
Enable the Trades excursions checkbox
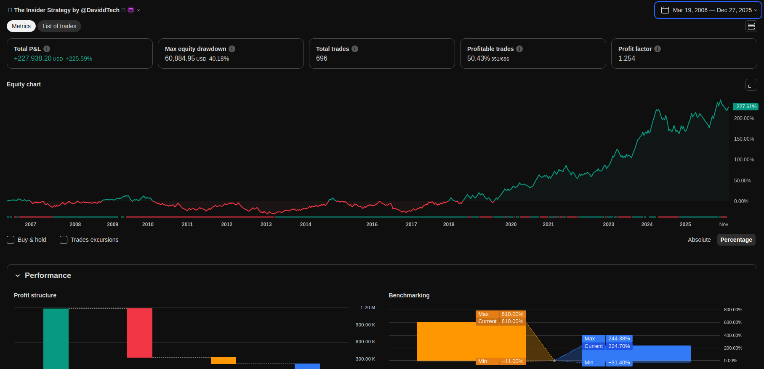point(64,240)
